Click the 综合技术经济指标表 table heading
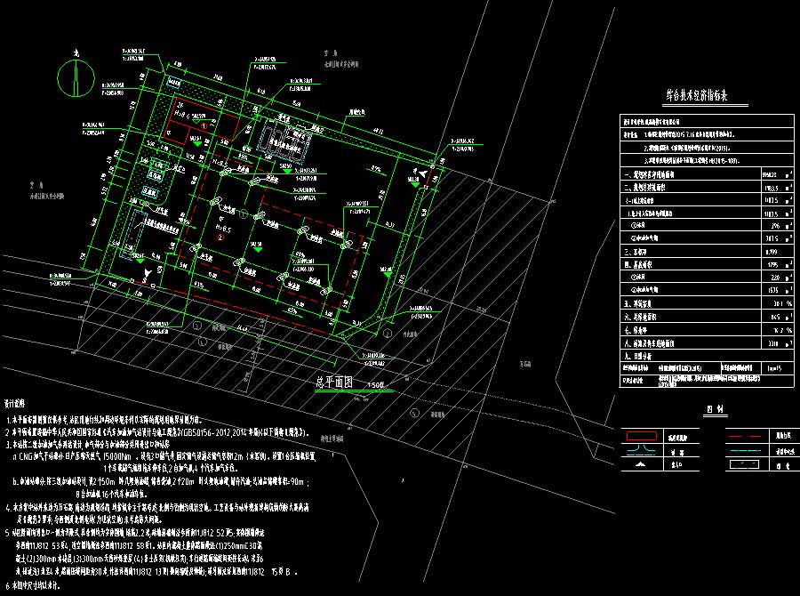This screenshot has width=800, height=596. pyautogui.click(x=697, y=96)
